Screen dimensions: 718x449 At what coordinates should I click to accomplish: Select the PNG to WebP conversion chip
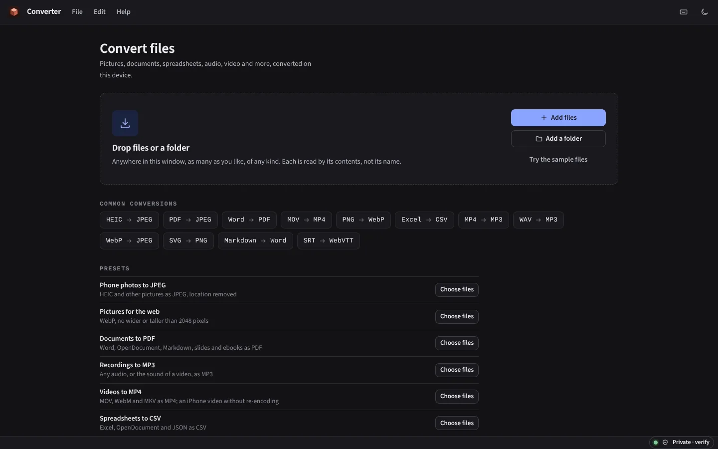coord(363,220)
